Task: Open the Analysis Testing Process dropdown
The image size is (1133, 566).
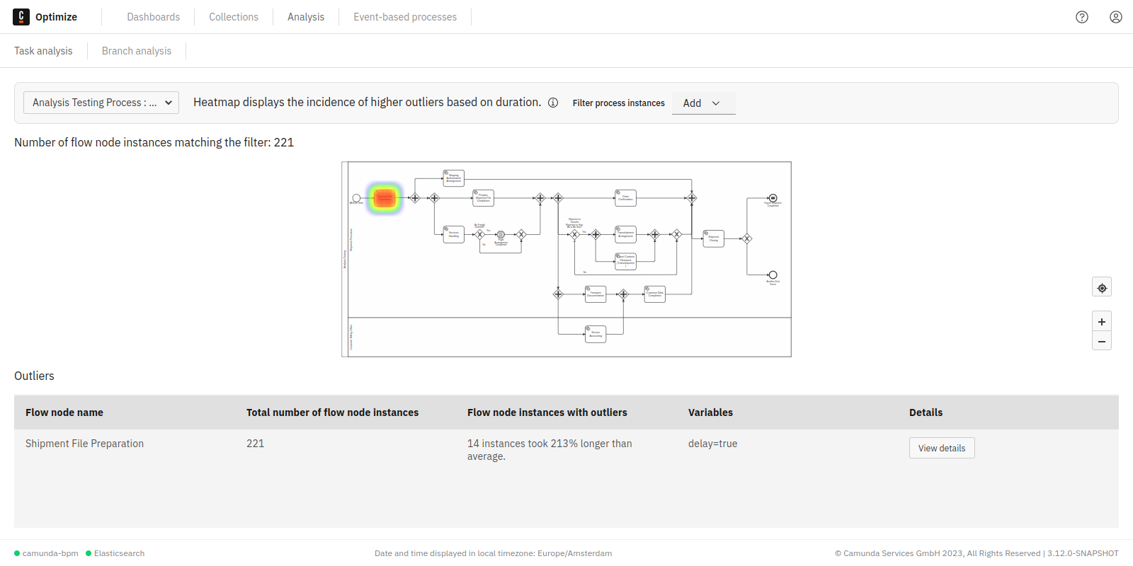Action: 101,103
